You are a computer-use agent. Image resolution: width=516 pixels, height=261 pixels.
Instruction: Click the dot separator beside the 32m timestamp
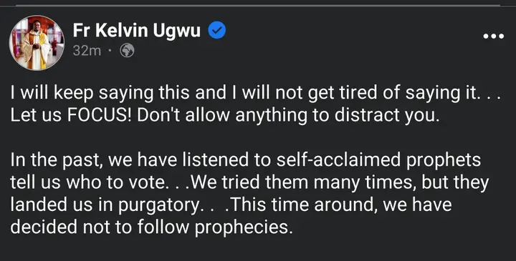[x=110, y=51]
